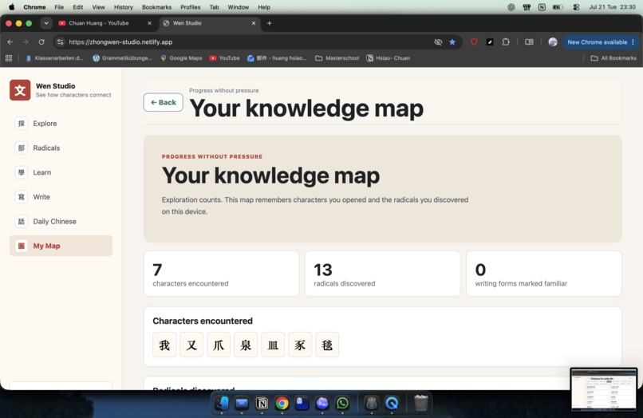Select the Wen Studio tab
This screenshot has height=418, width=643.
pyautogui.click(x=209, y=23)
